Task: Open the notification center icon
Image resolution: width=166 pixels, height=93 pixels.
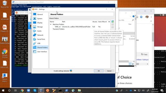Action: click(162, 90)
